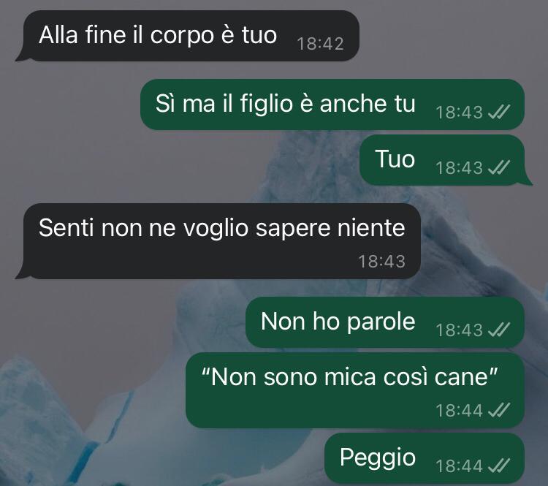Viewport: 548px width, 486px height.
Task: Click double checkmarks on "Sì ma il figlio" message
Action: click(x=499, y=112)
